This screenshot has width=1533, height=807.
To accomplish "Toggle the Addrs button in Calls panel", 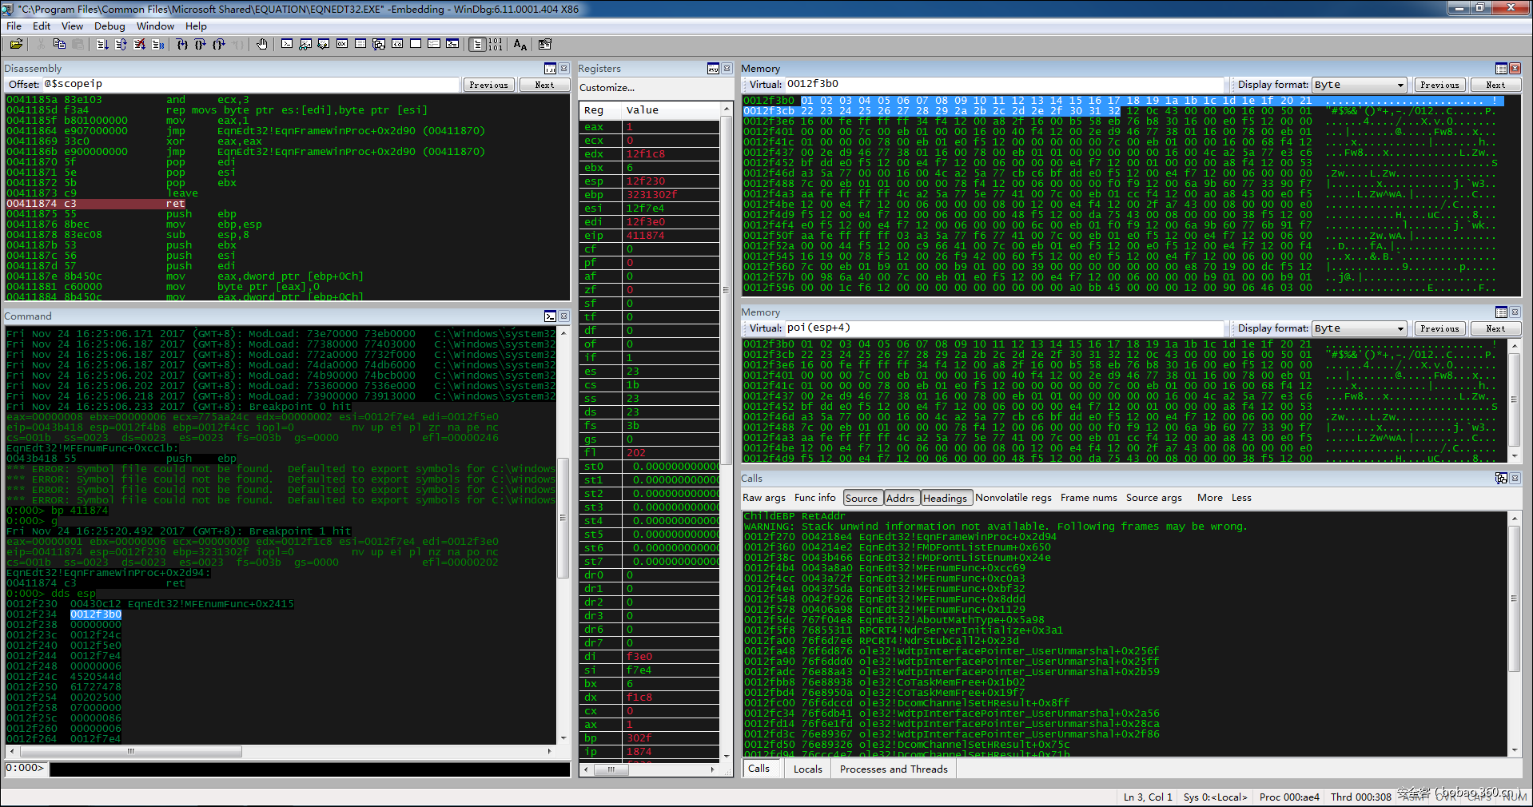I will 900,498.
